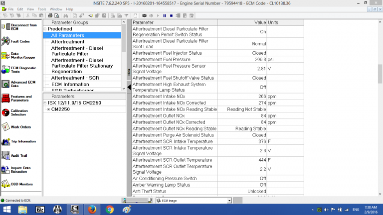Image resolution: width=383 pixels, height=215 pixels.
Task: Collapse the Predefined parameter groups tree
Action: click(45, 29)
